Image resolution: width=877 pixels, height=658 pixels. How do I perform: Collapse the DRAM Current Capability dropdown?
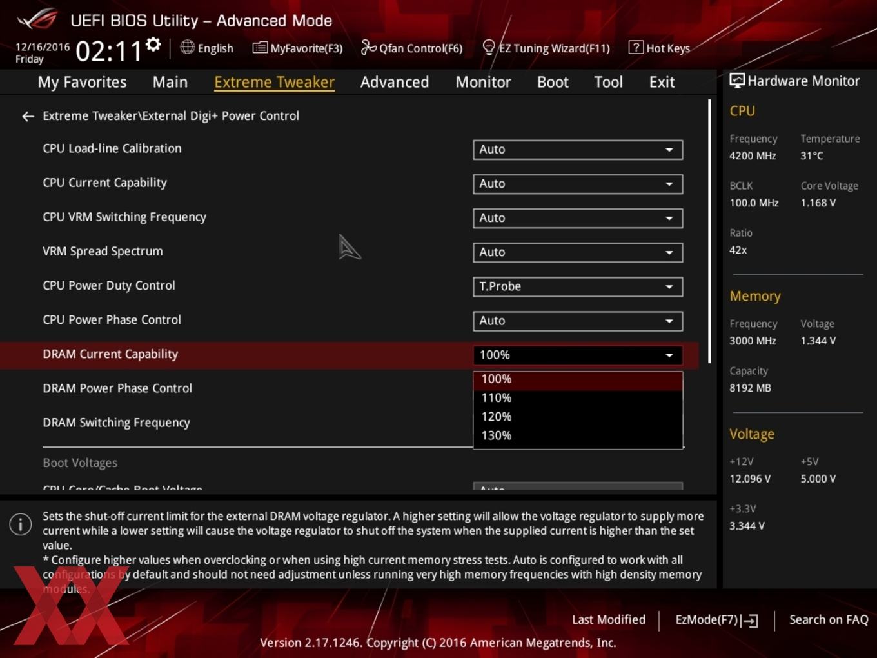point(578,355)
